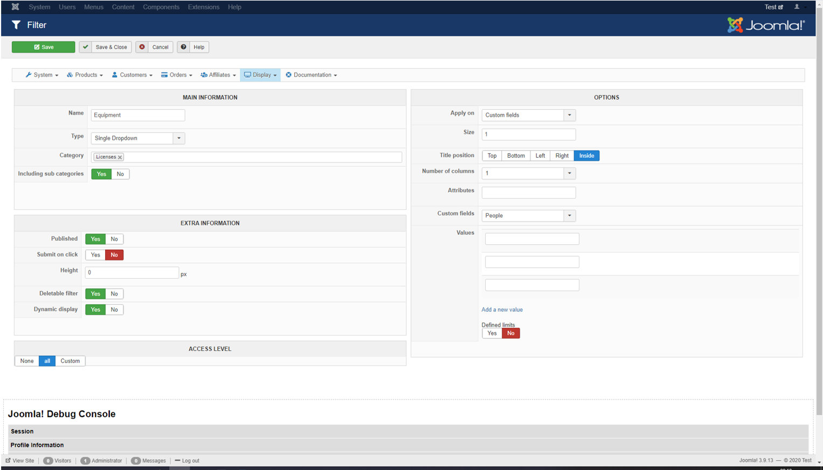
Task: Log out from the status bar
Action: pyautogui.click(x=187, y=461)
